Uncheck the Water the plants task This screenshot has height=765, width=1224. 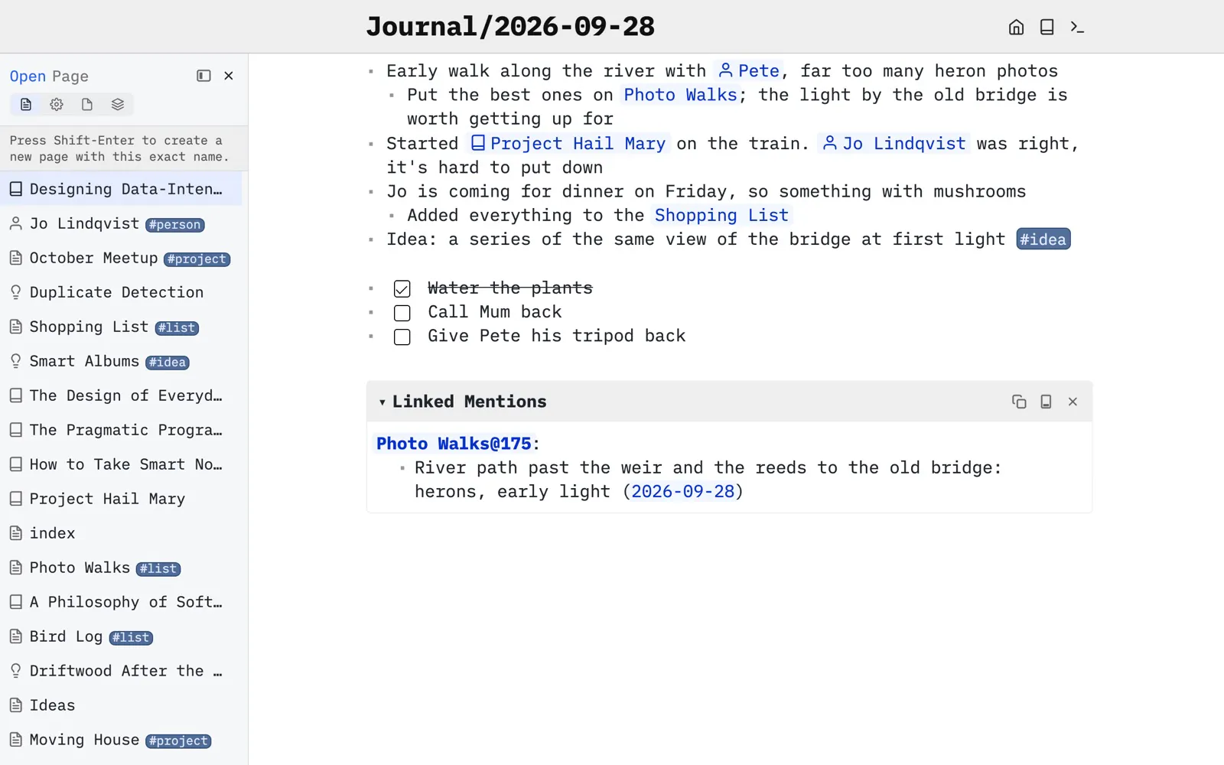402,289
